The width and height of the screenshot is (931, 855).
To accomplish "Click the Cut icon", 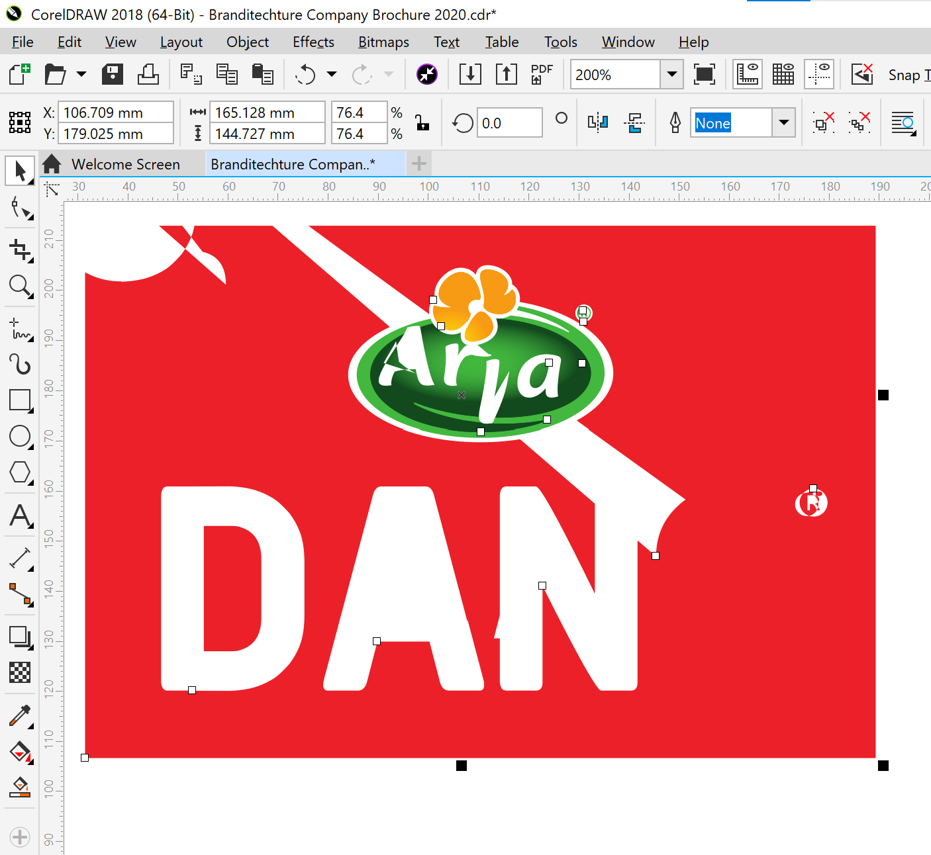I will (191, 74).
